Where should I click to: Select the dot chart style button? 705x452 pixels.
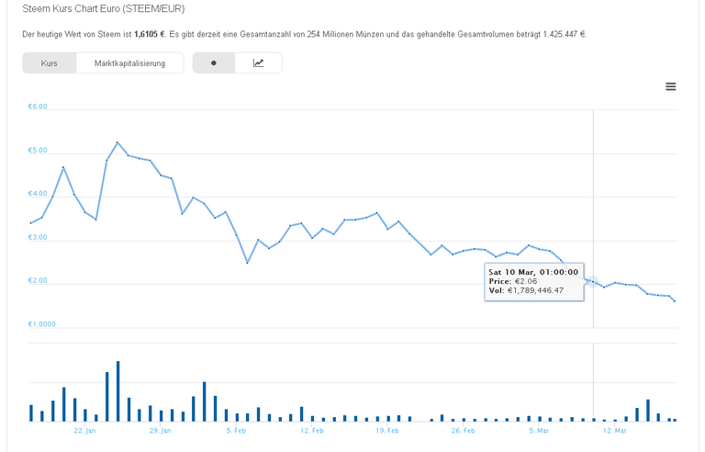(x=214, y=63)
